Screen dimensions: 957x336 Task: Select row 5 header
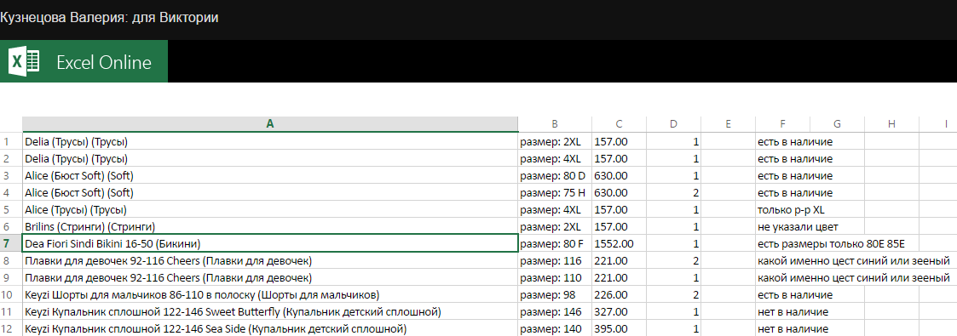point(11,210)
